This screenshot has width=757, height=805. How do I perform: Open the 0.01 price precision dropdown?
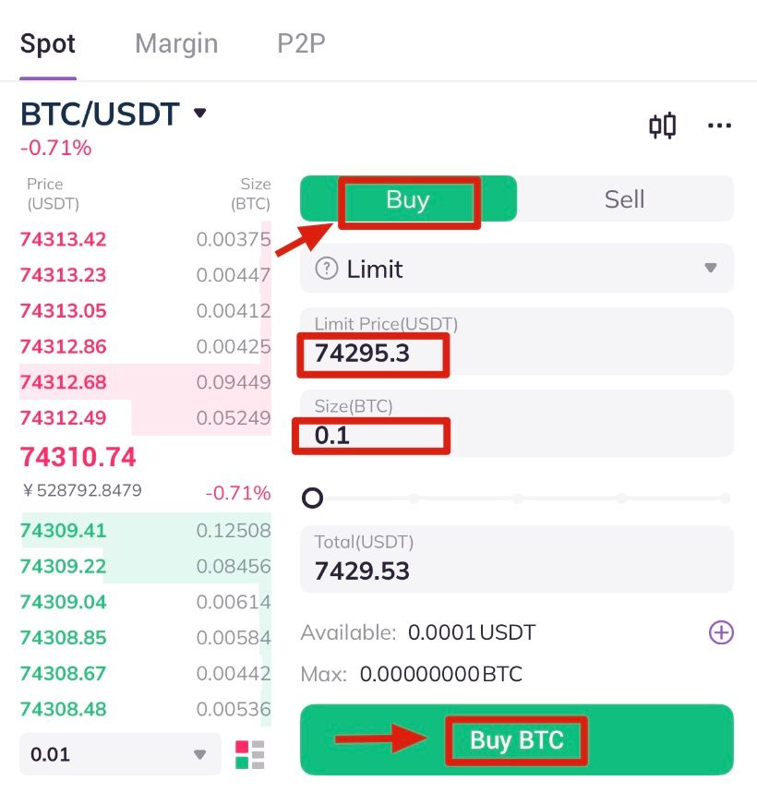(x=119, y=754)
